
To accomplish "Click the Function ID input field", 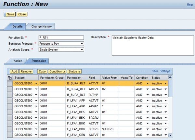I will (x=61, y=38).
